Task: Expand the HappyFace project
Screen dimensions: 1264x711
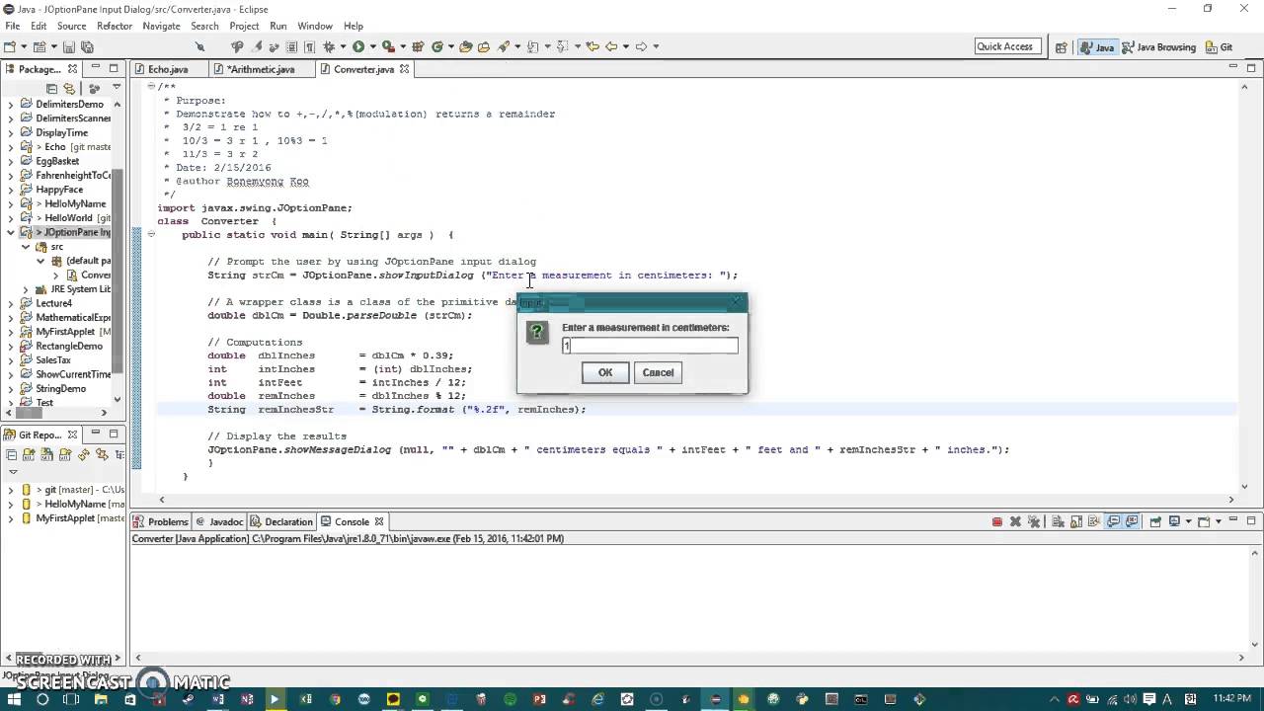Action: point(11,190)
